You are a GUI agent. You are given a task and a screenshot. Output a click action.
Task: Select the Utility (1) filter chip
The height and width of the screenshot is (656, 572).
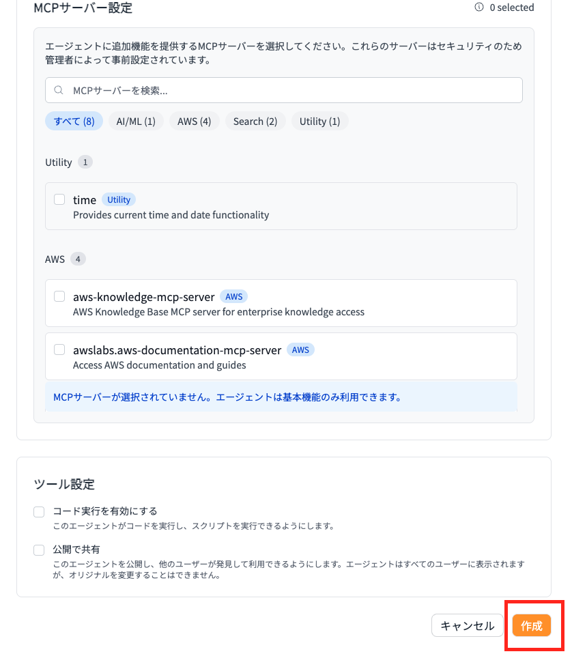coord(319,121)
